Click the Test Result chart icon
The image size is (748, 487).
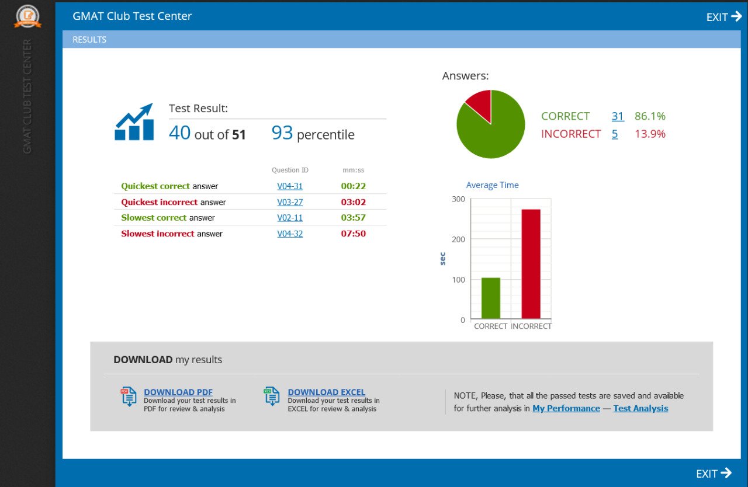coord(134,122)
